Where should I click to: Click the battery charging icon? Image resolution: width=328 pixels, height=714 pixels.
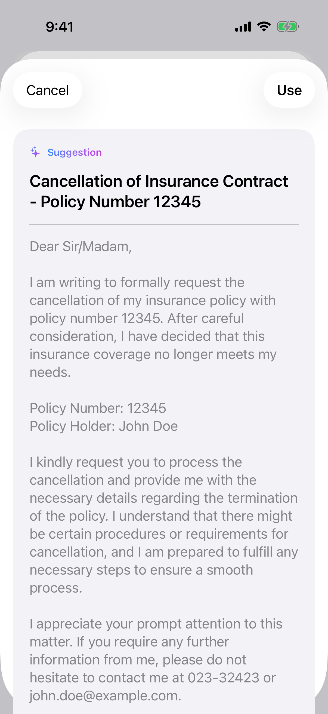[x=288, y=27]
